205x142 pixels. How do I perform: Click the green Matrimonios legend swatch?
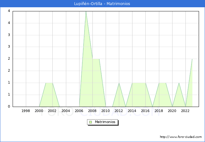(91, 122)
